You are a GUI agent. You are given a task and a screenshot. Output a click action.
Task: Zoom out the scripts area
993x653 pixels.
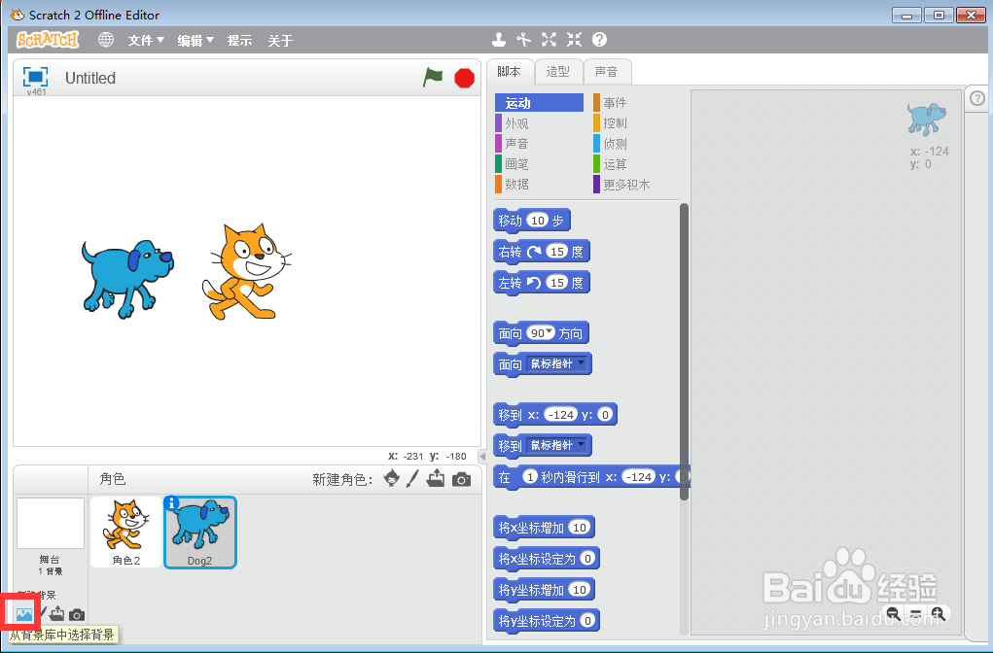pos(893,613)
